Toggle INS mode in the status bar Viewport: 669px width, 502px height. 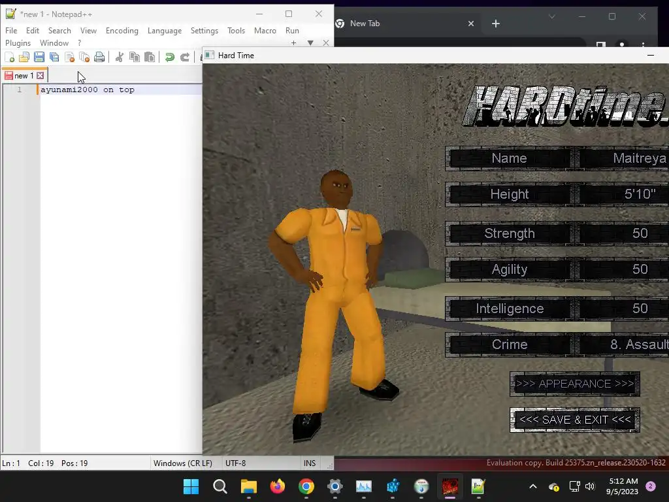[x=310, y=463]
